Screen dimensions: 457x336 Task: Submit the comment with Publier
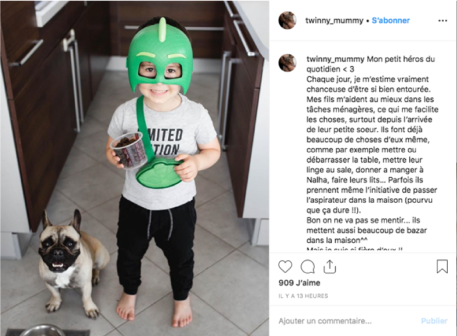pyautogui.click(x=434, y=321)
